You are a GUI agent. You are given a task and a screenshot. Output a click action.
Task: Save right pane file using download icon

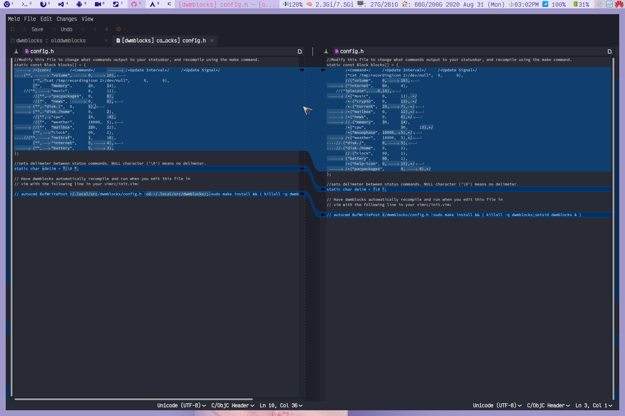pos(326,51)
